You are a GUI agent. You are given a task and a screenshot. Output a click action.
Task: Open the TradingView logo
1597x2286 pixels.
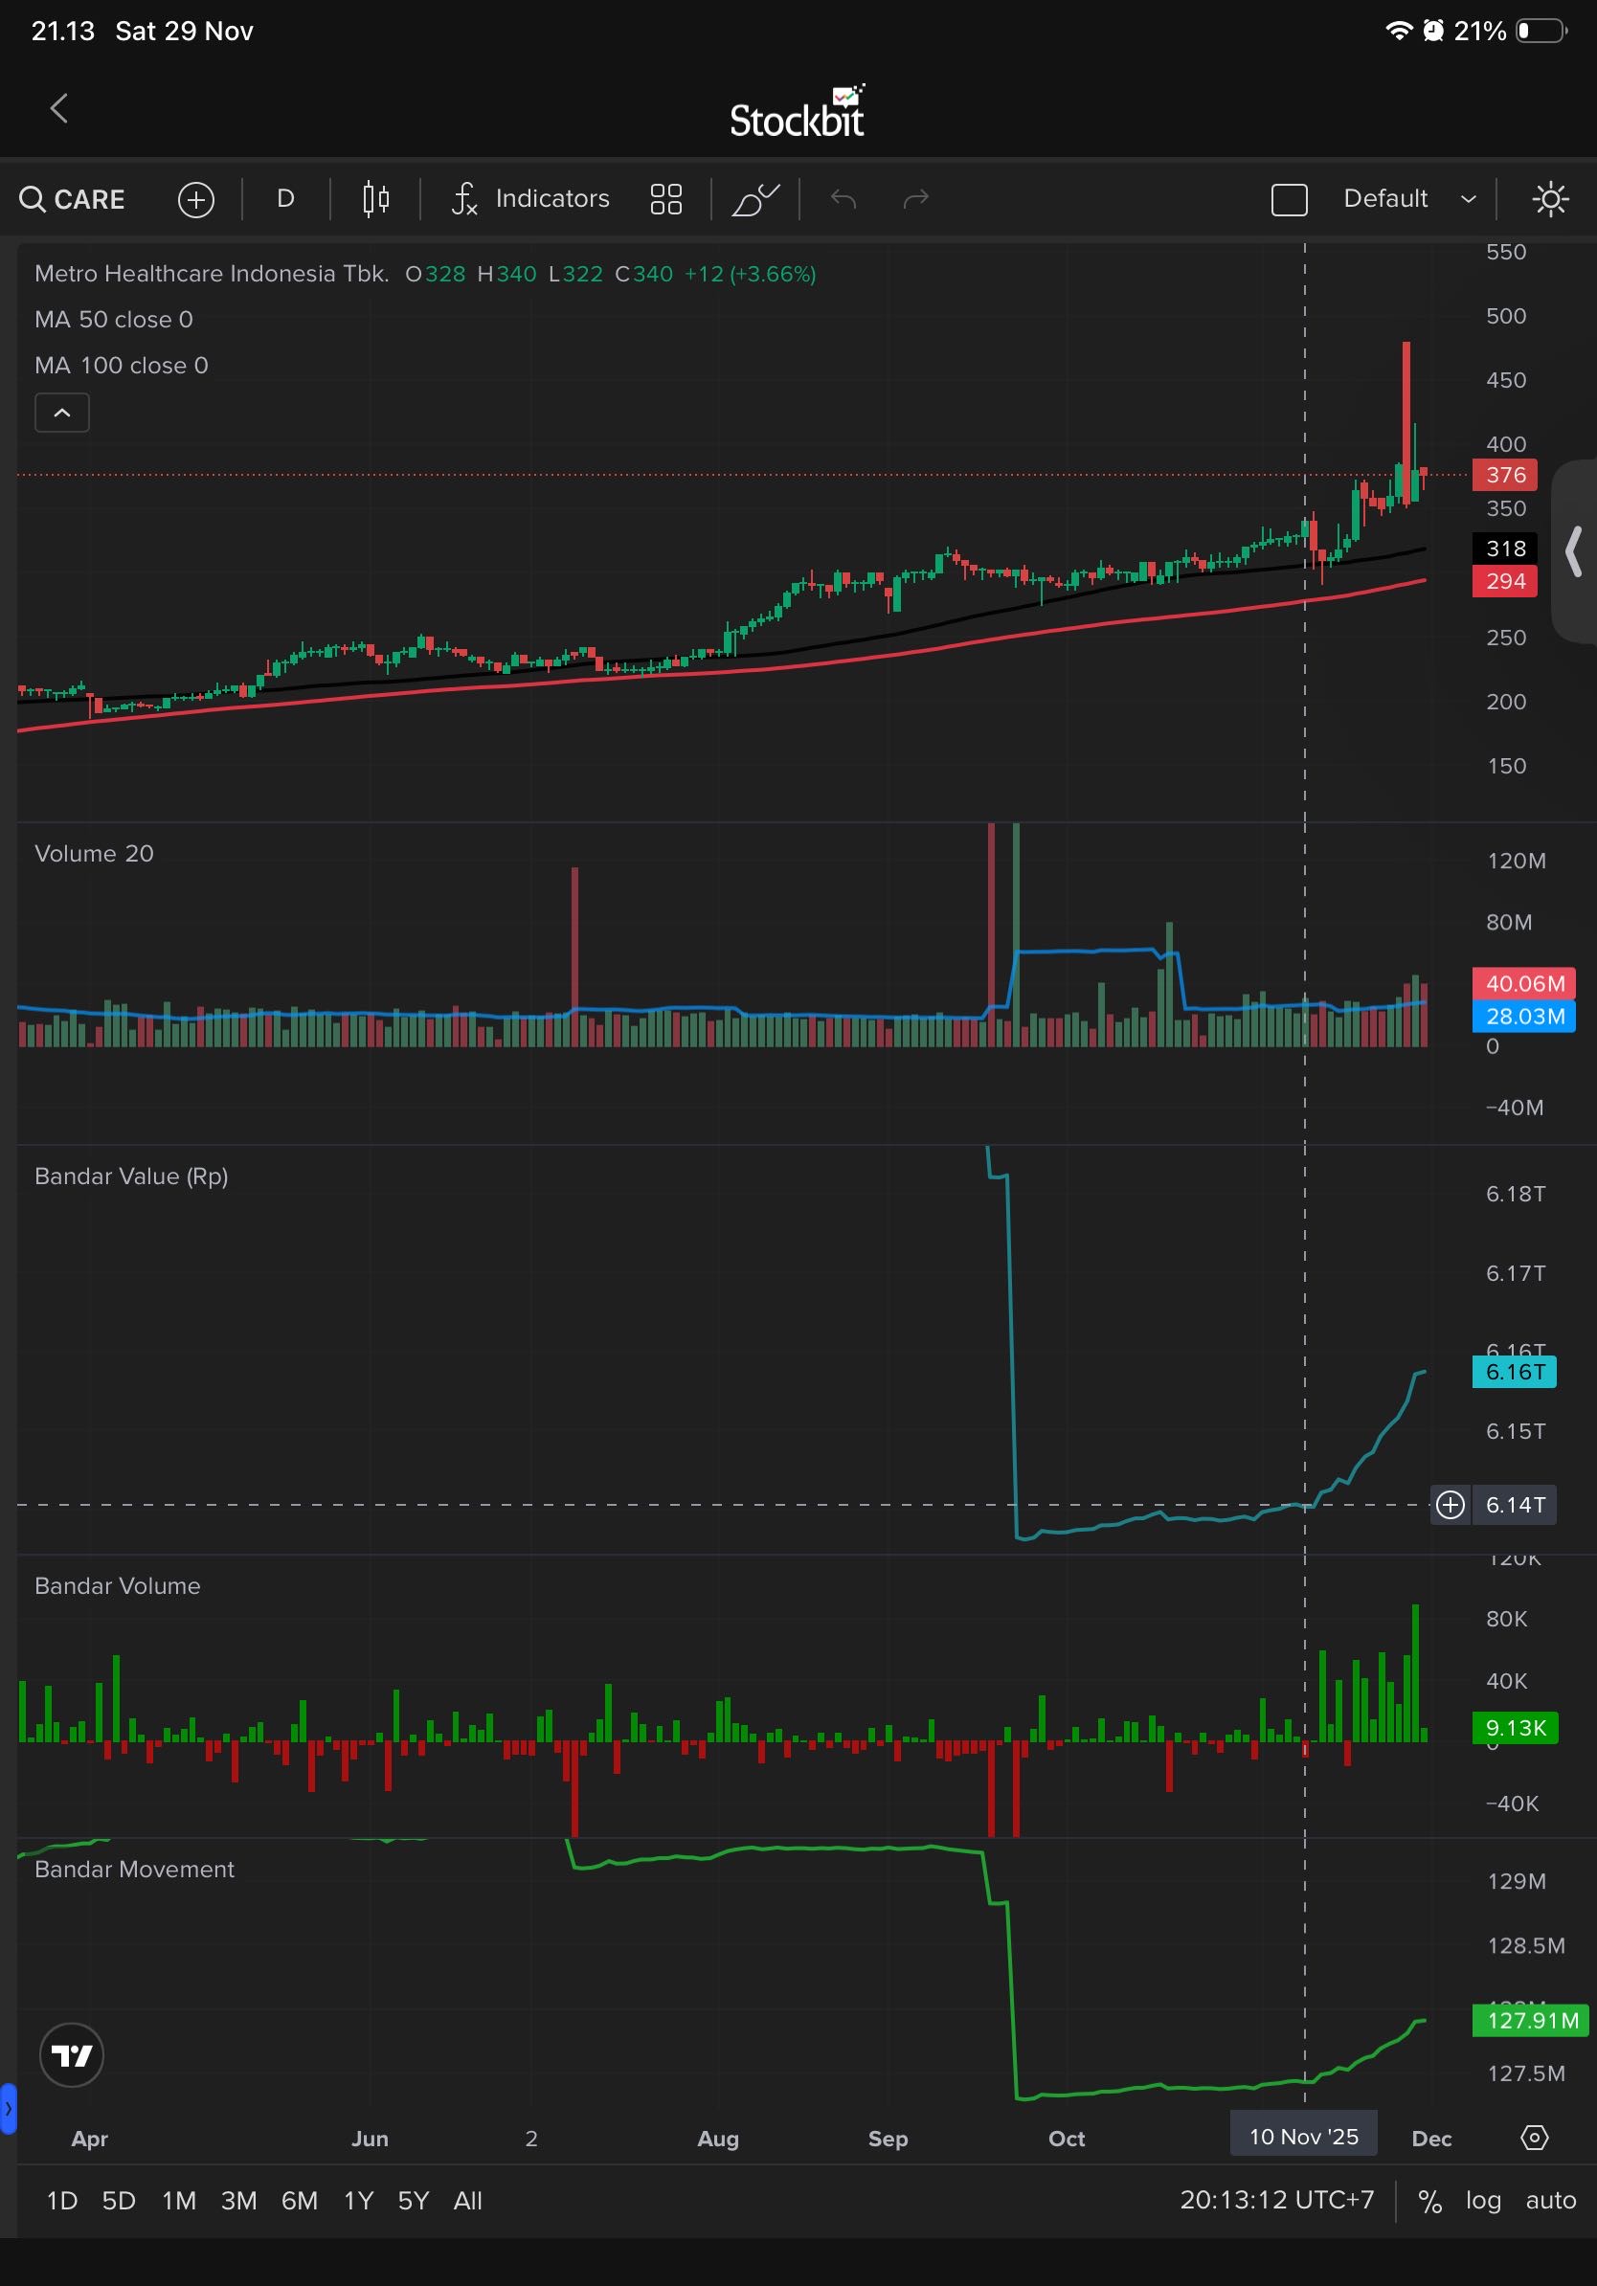click(x=72, y=2055)
